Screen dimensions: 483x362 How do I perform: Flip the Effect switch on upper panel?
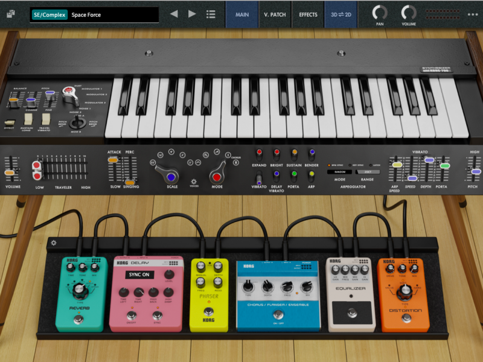10,122
